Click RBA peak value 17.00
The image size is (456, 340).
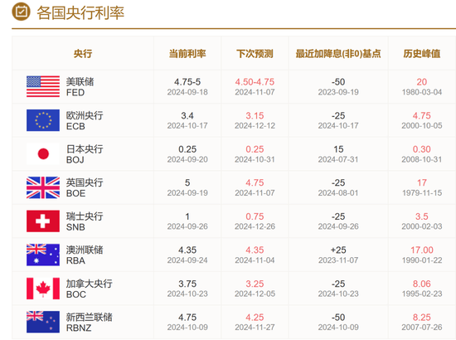(422, 250)
